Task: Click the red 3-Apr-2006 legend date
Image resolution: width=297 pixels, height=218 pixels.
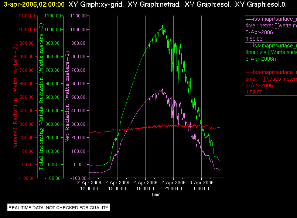Action: coord(259,85)
